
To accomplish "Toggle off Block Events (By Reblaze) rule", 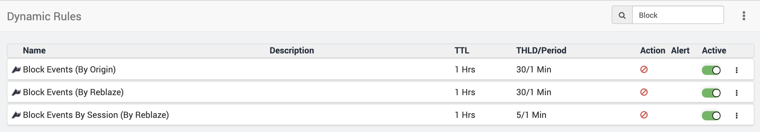I will (711, 93).
